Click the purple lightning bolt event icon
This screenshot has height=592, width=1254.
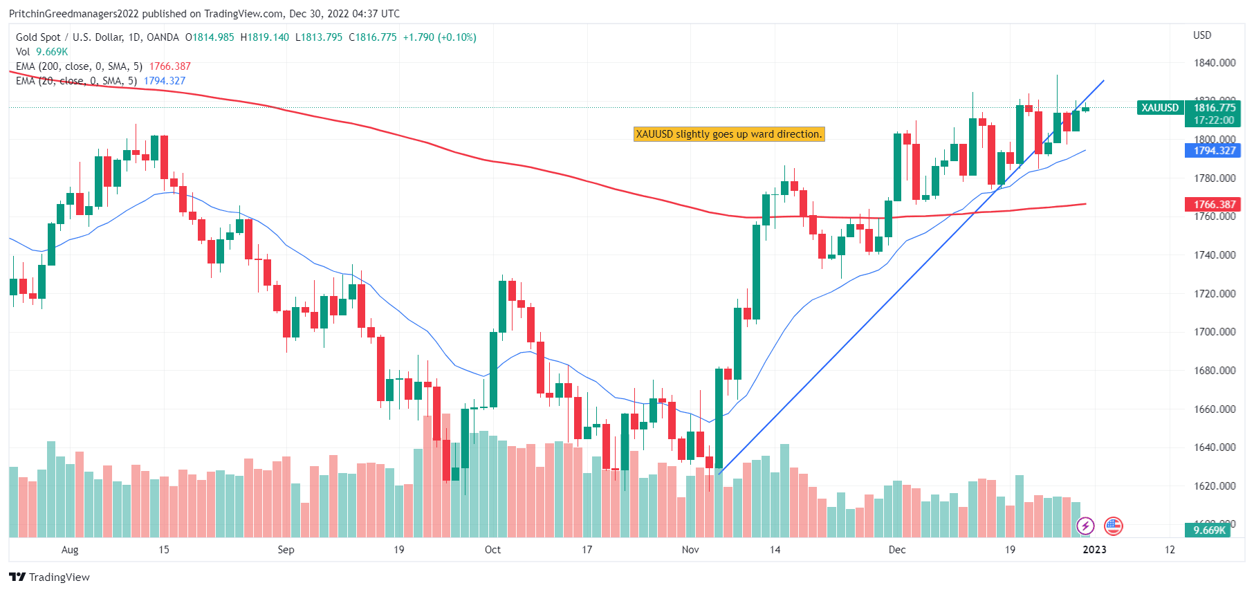click(1086, 526)
